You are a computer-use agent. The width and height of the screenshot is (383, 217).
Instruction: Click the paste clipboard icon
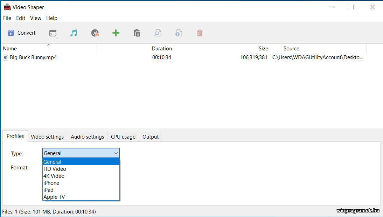(137, 33)
